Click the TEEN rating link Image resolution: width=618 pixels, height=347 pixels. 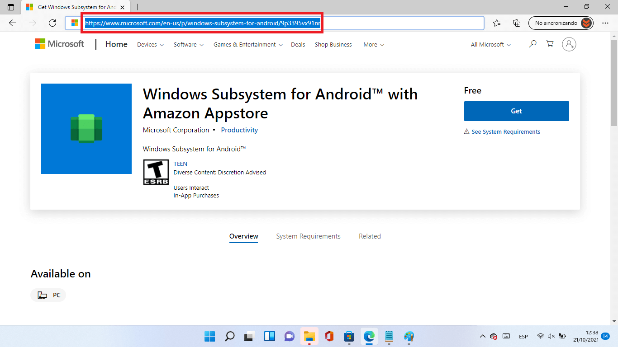pyautogui.click(x=181, y=164)
